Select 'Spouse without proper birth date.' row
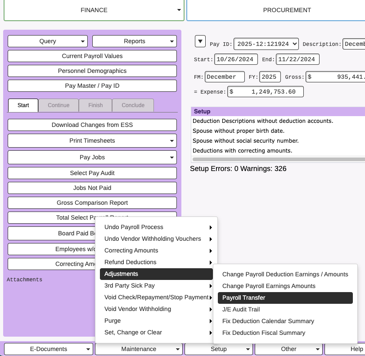 (279, 131)
